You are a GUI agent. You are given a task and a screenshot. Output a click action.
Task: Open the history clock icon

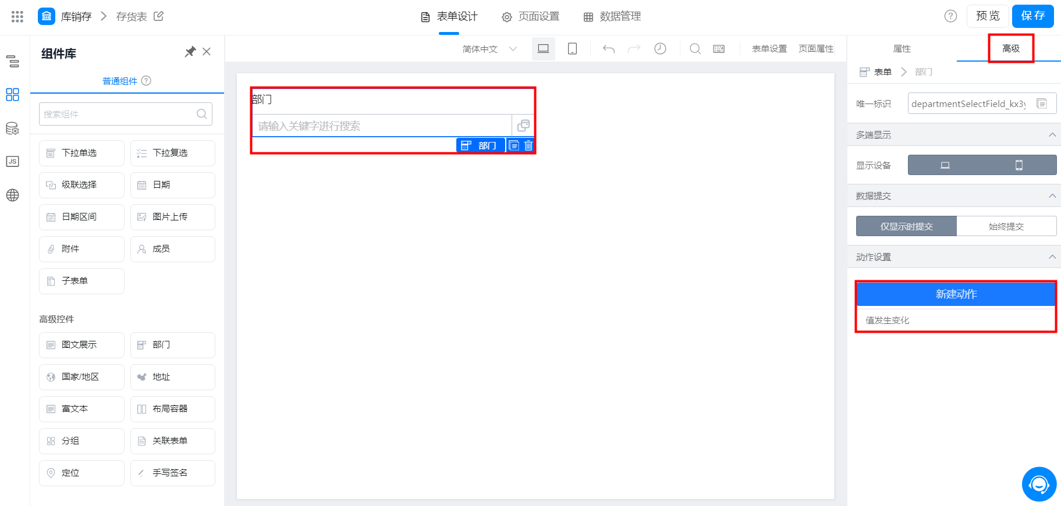tap(660, 49)
